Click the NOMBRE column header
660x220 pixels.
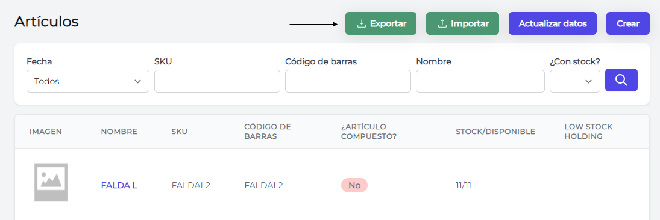coord(119,132)
